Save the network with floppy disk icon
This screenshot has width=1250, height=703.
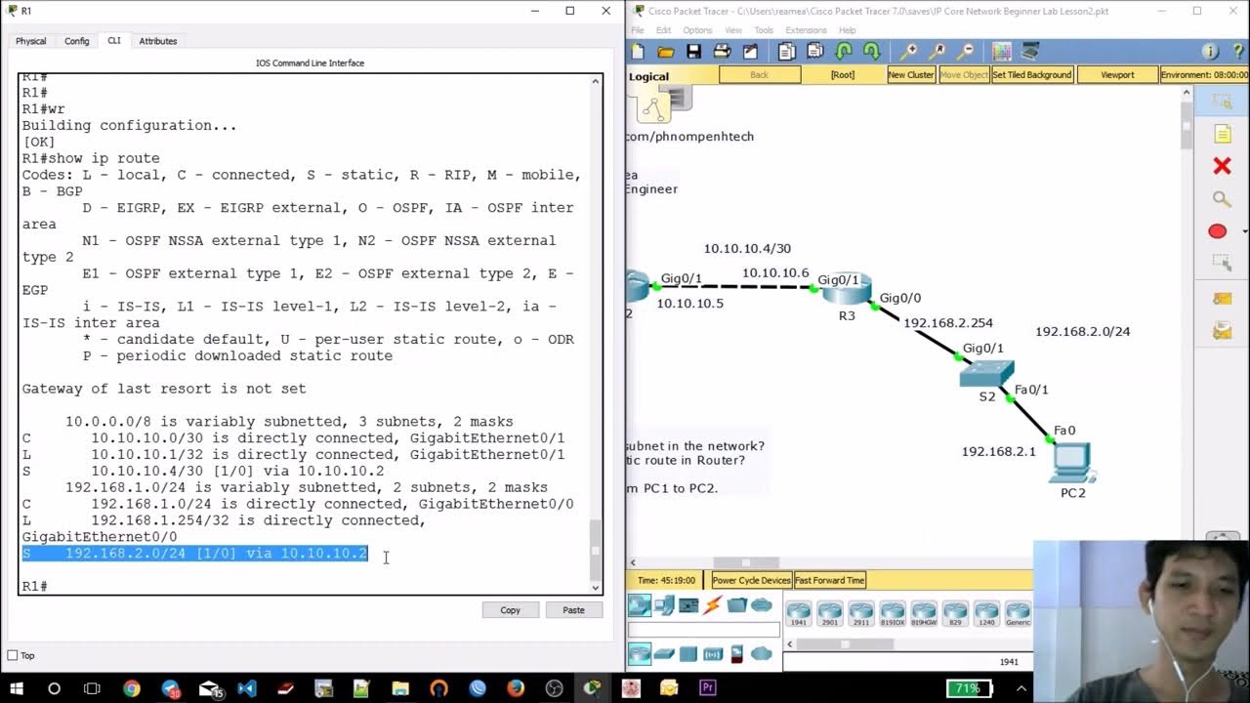pos(693,51)
